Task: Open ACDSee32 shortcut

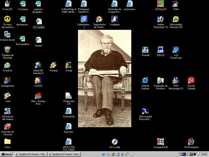Action: coord(160,4)
